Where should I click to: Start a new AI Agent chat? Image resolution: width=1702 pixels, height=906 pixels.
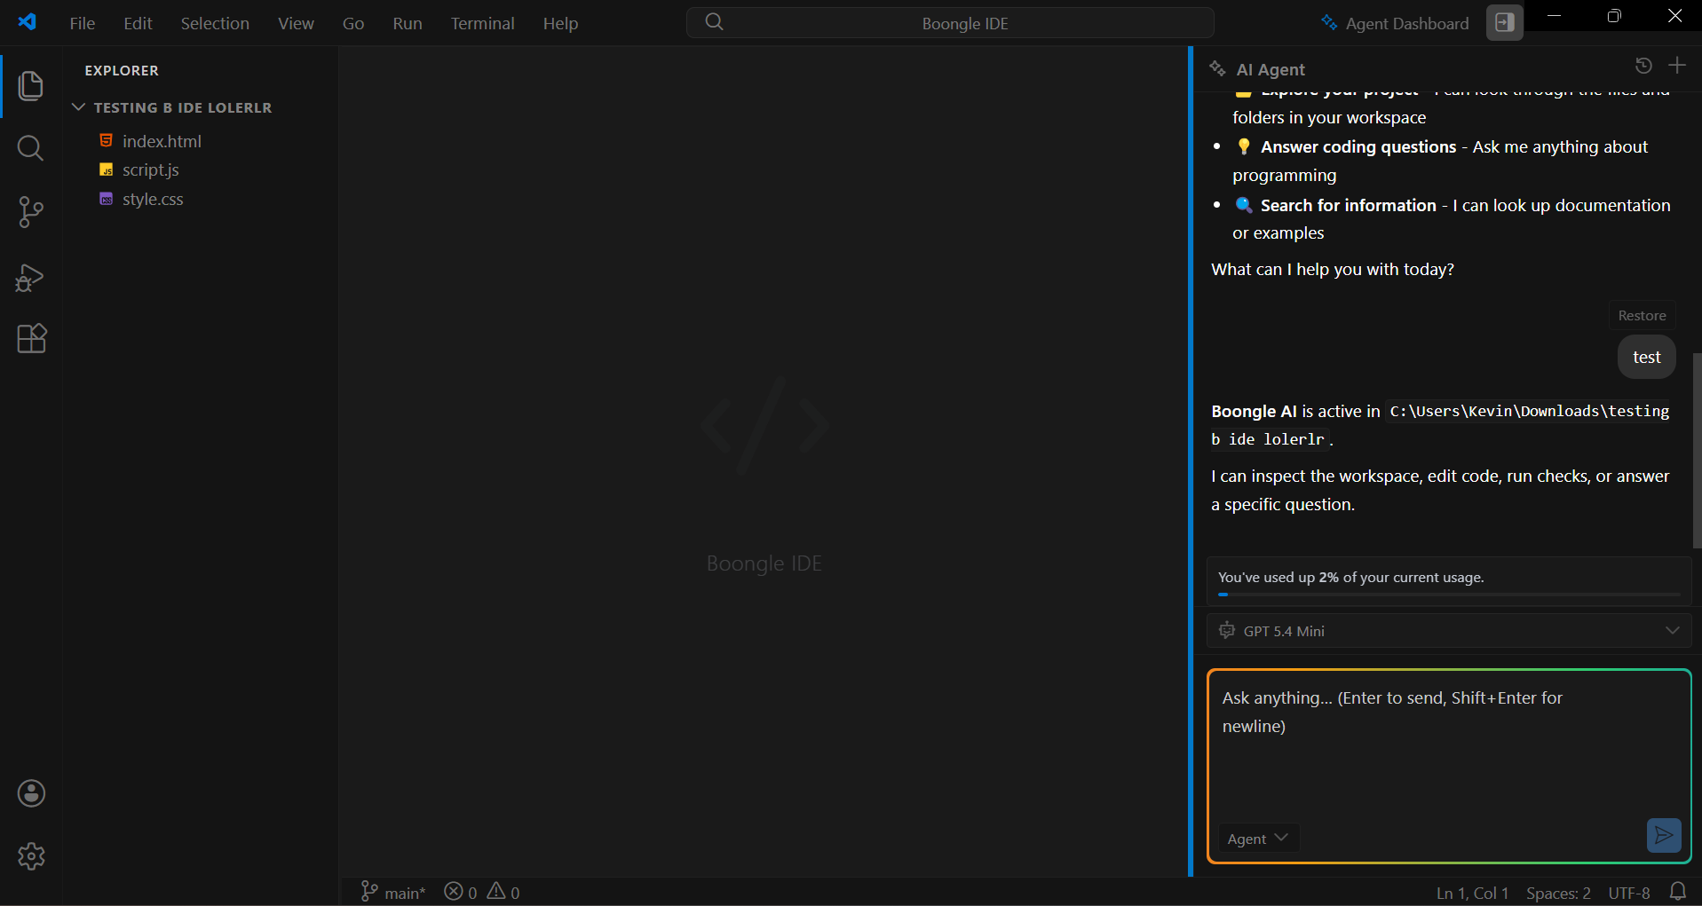click(x=1677, y=66)
